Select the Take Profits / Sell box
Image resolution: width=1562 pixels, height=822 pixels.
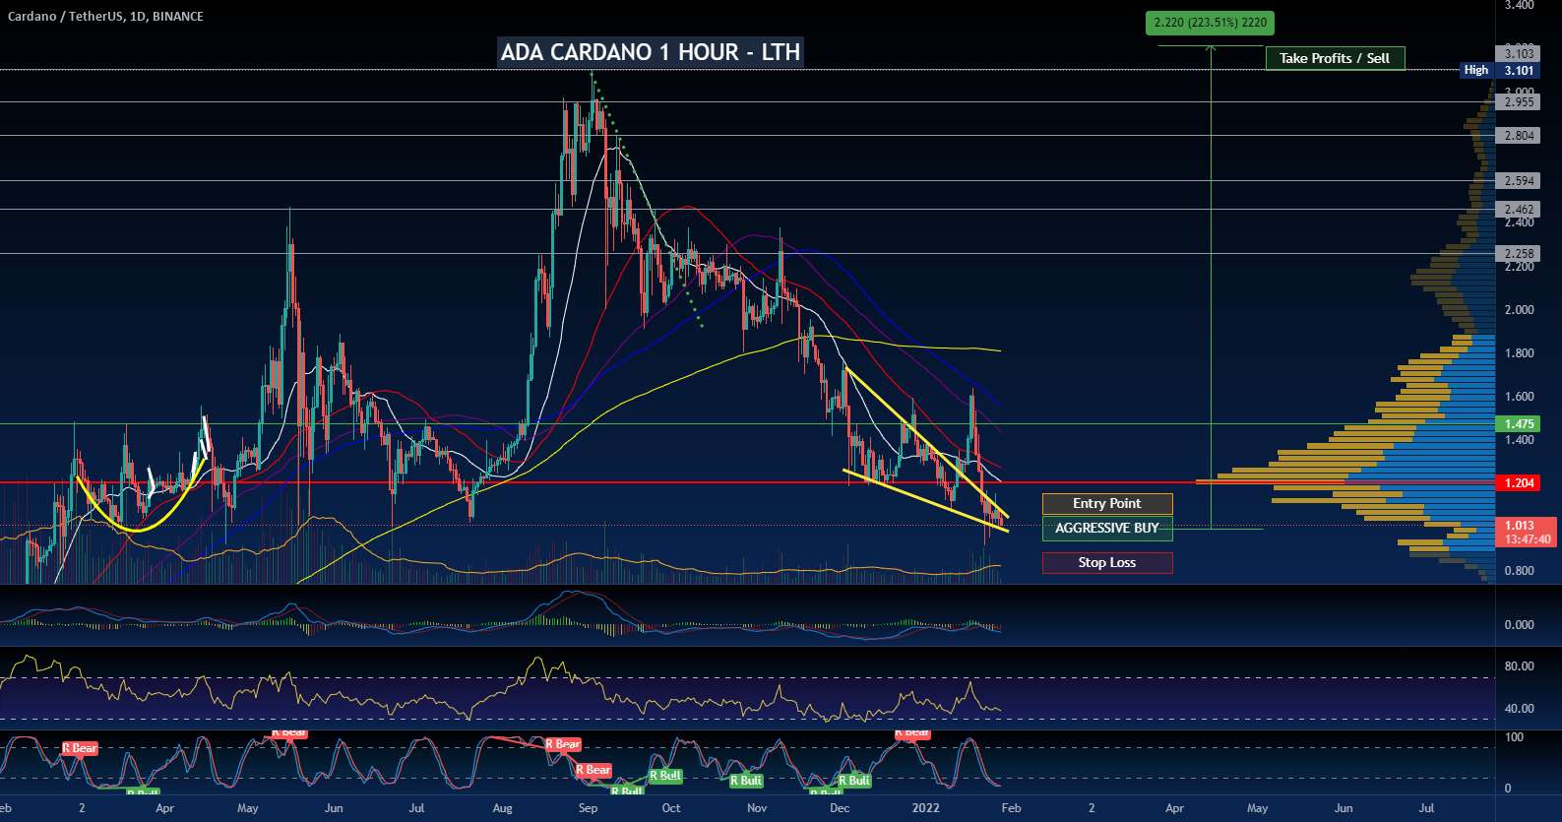[x=1335, y=58]
